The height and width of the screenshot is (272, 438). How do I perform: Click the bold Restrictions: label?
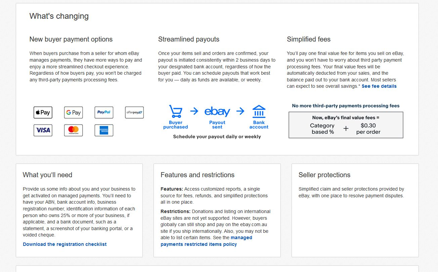pos(175,211)
